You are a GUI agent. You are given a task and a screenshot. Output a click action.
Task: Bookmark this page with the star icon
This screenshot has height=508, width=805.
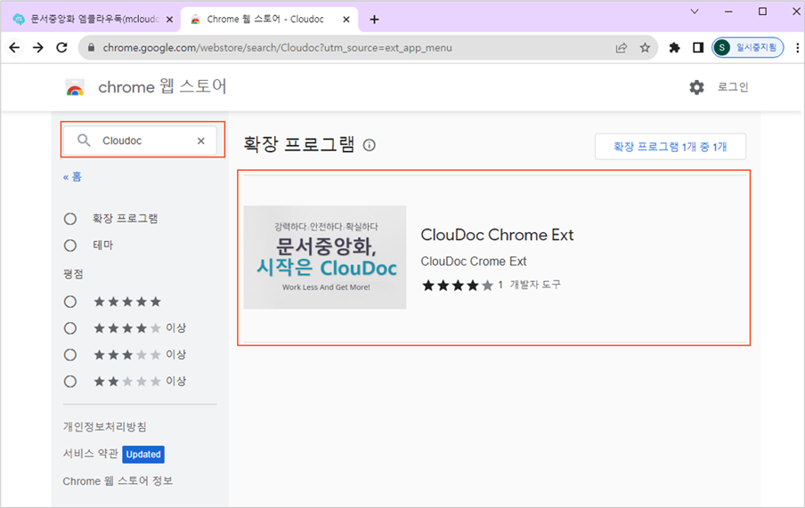(x=645, y=48)
